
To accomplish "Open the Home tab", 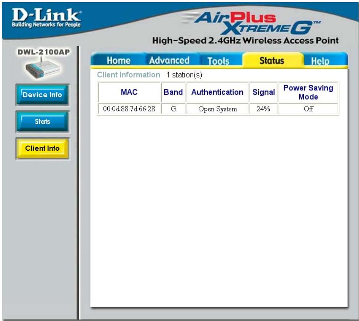I will [x=118, y=61].
